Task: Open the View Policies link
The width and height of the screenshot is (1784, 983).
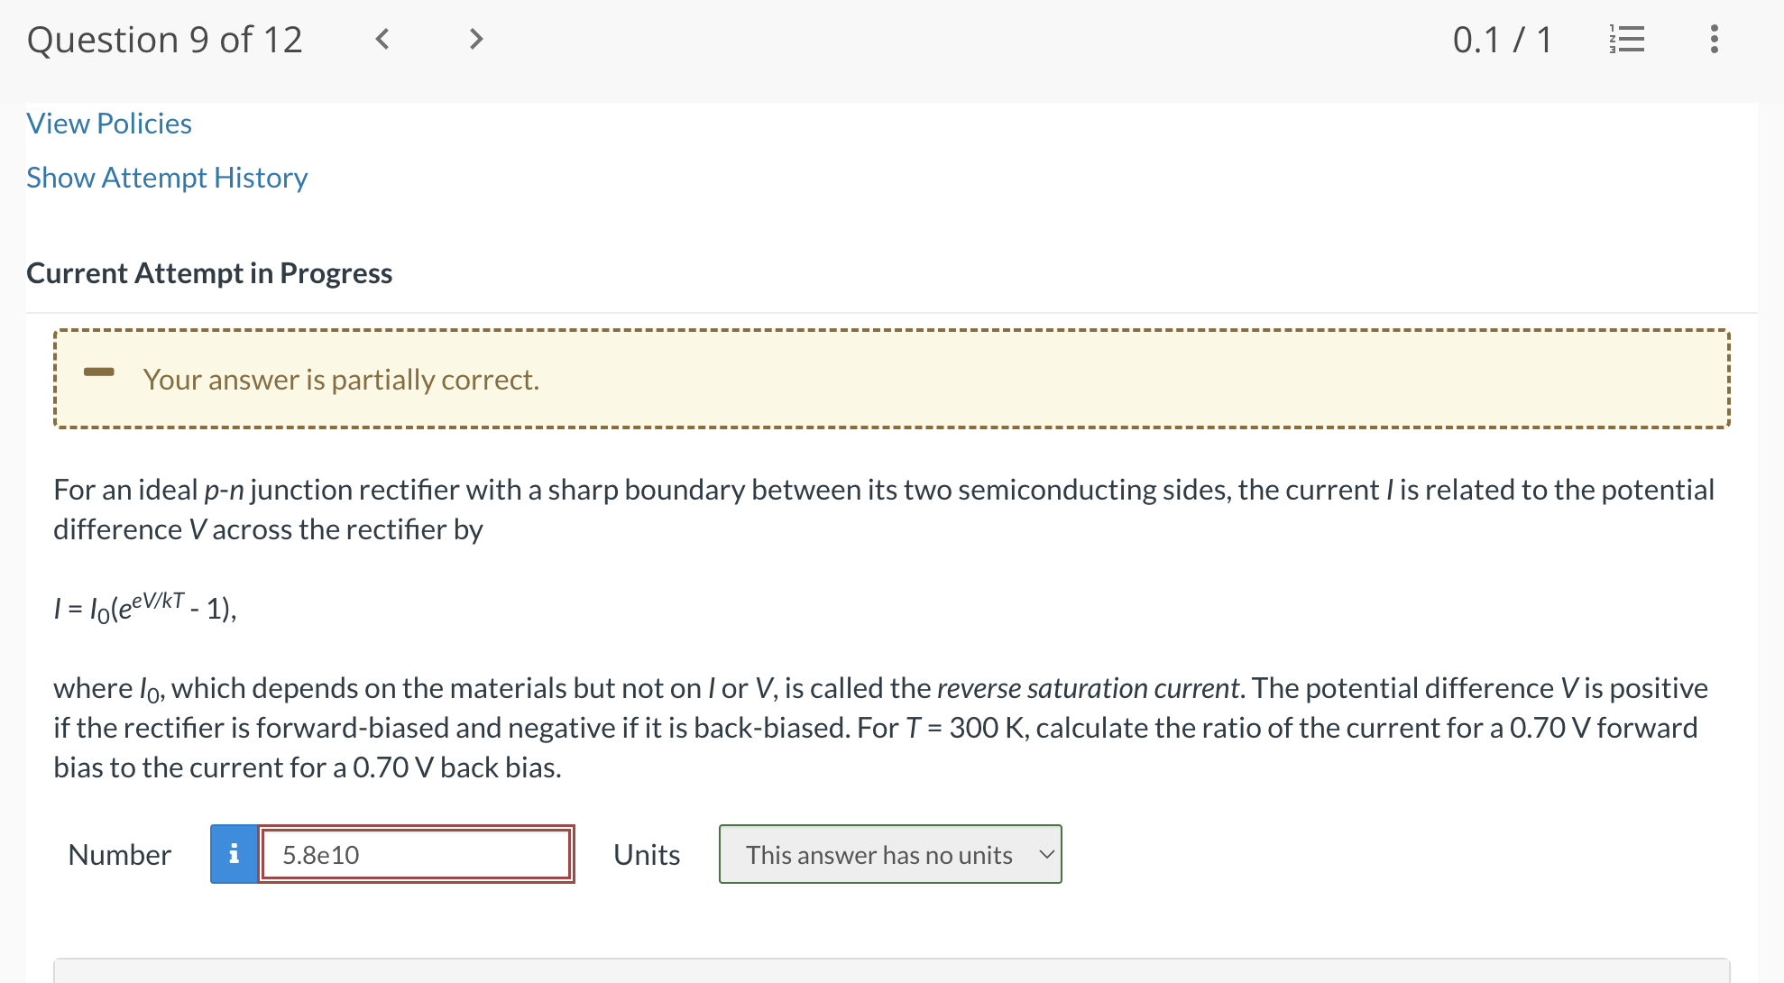Action: pos(108,124)
